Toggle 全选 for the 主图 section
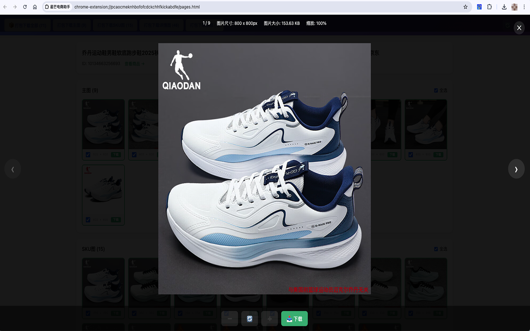Screen dimensions: 530x331 (x=441, y=90)
